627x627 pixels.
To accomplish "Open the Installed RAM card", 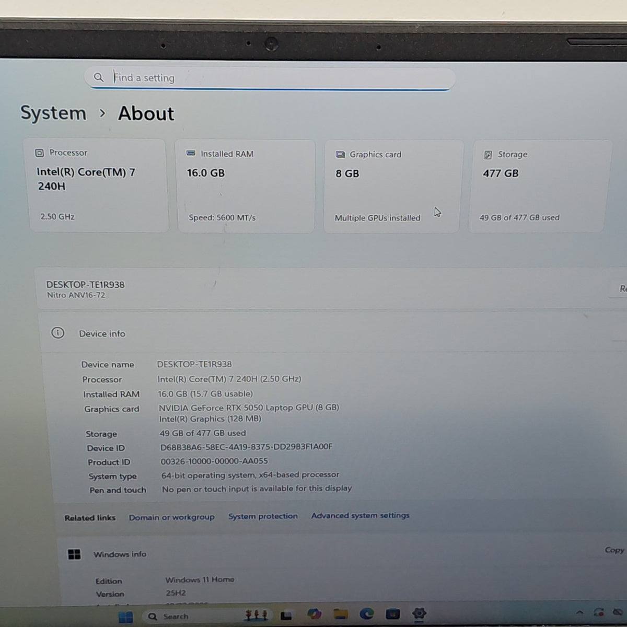I will [x=245, y=186].
